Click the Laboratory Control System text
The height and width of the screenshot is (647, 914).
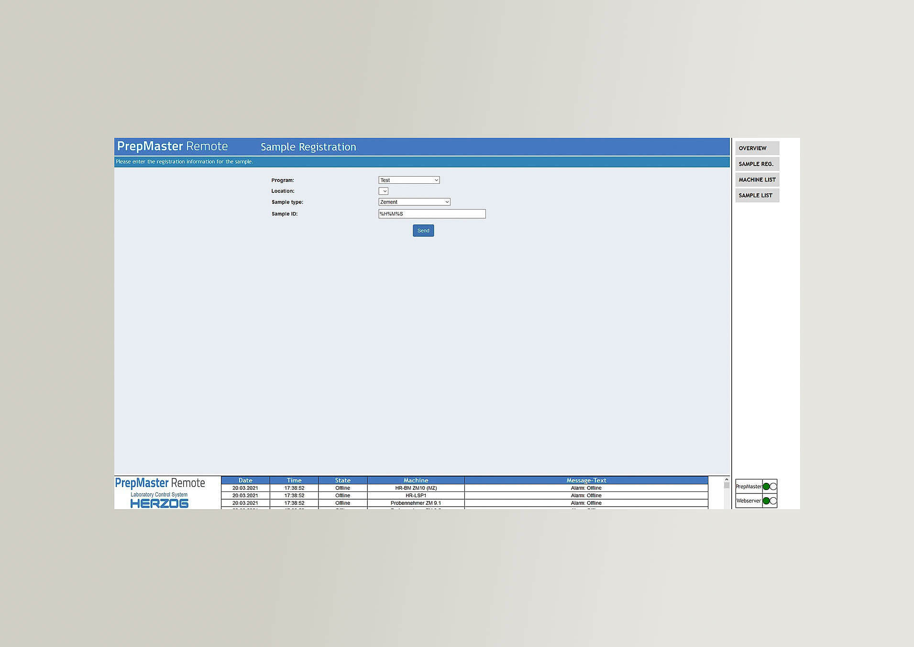click(159, 494)
